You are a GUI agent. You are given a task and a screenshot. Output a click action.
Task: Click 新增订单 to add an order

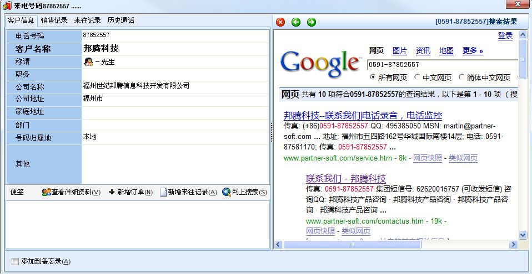point(131,192)
